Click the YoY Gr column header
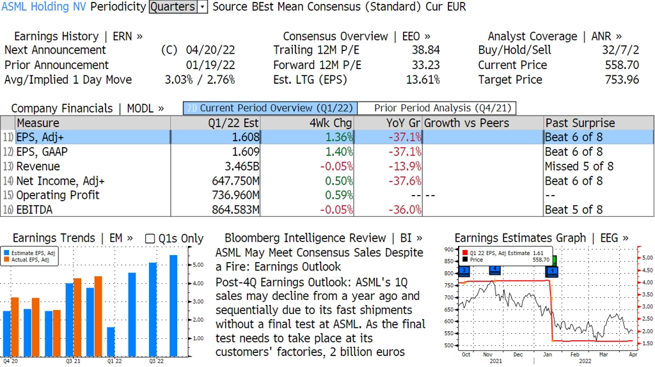Screen dimensions: 655x367 click(x=388, y=123)
